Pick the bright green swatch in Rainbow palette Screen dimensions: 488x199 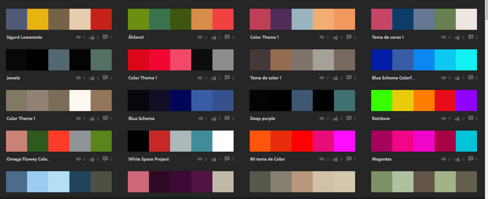(x=382, y=101)
